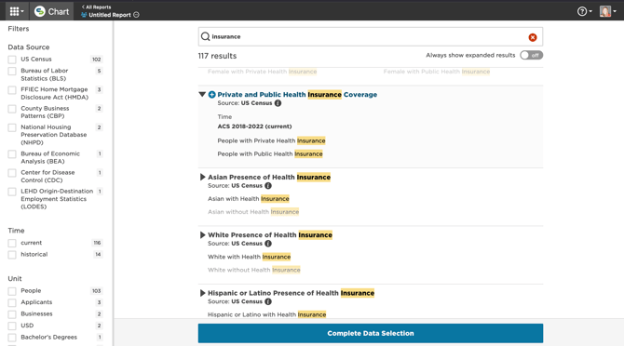Toggle Always show expanded results switch
624x346 pixels.
[x=531, y=55]
